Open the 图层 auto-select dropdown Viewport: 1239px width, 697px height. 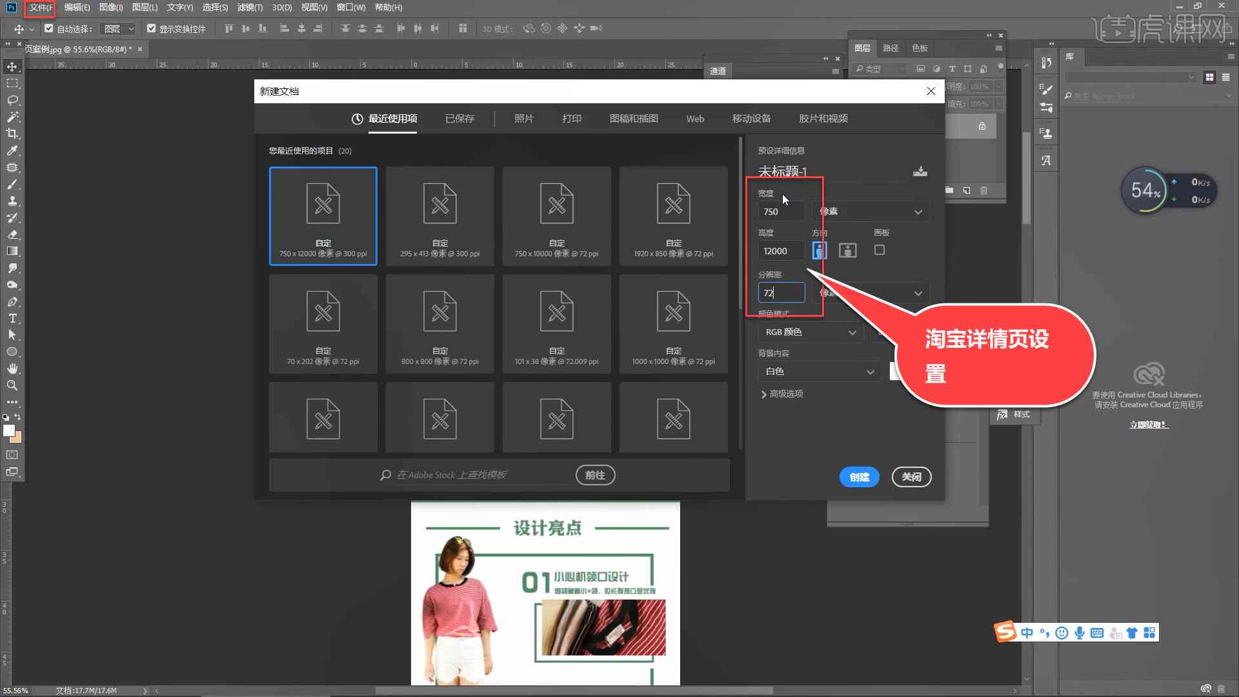click(118, 28)
